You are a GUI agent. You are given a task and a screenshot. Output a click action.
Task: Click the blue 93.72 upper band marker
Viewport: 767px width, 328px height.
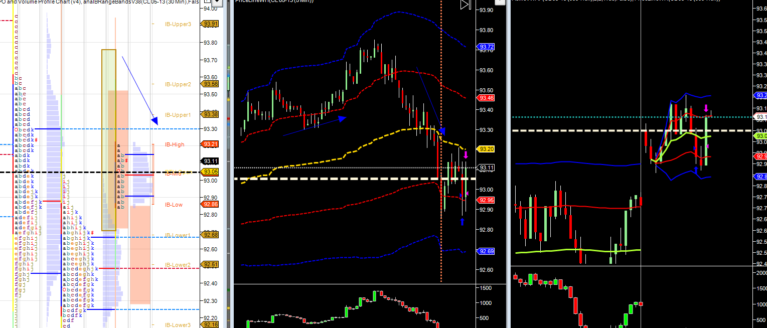point(486,47)
